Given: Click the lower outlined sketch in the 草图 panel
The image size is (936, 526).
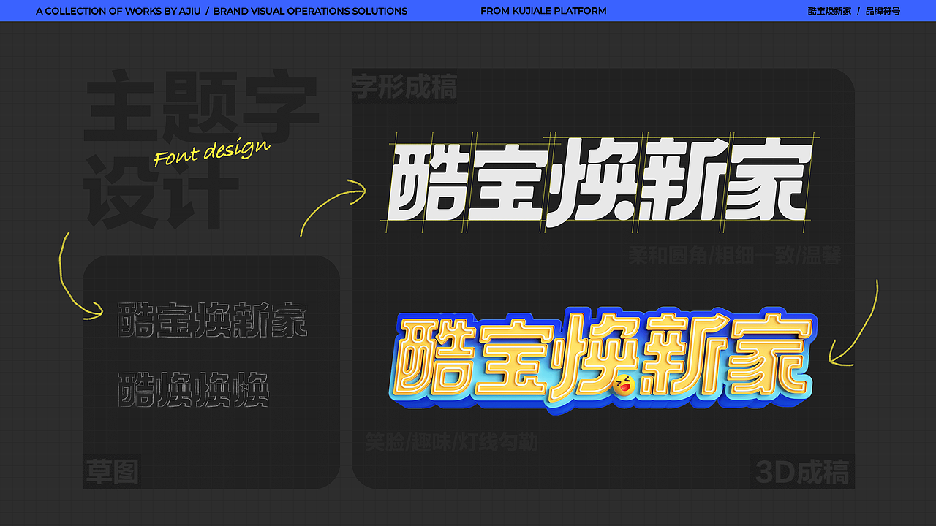Looking at the screenshot, I should pyautogui.click(x=193, y=389).
